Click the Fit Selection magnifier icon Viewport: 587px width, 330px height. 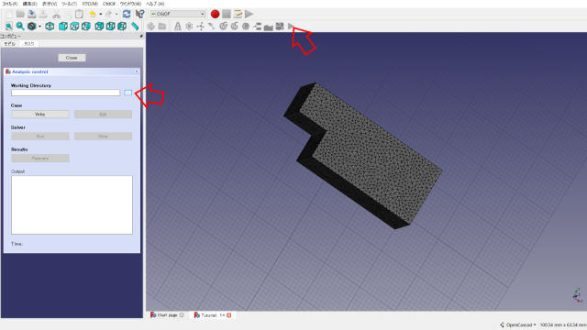(x=20, y=27)
